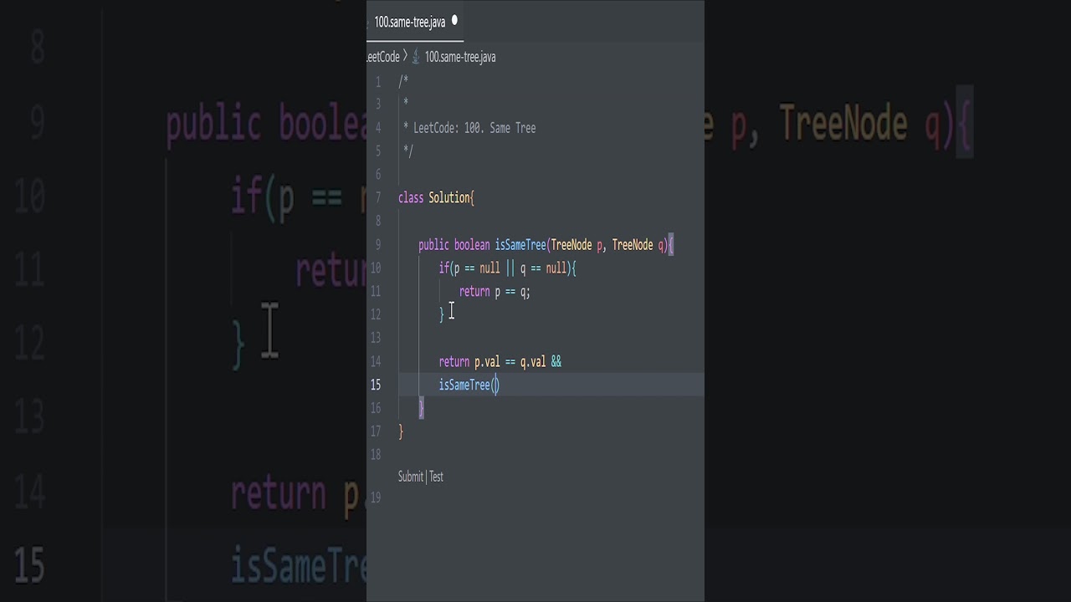Viewport: 1071px width, 602px height.
Task: Place cursor in 'isSameTree()' on line 15
Action: 469,385
